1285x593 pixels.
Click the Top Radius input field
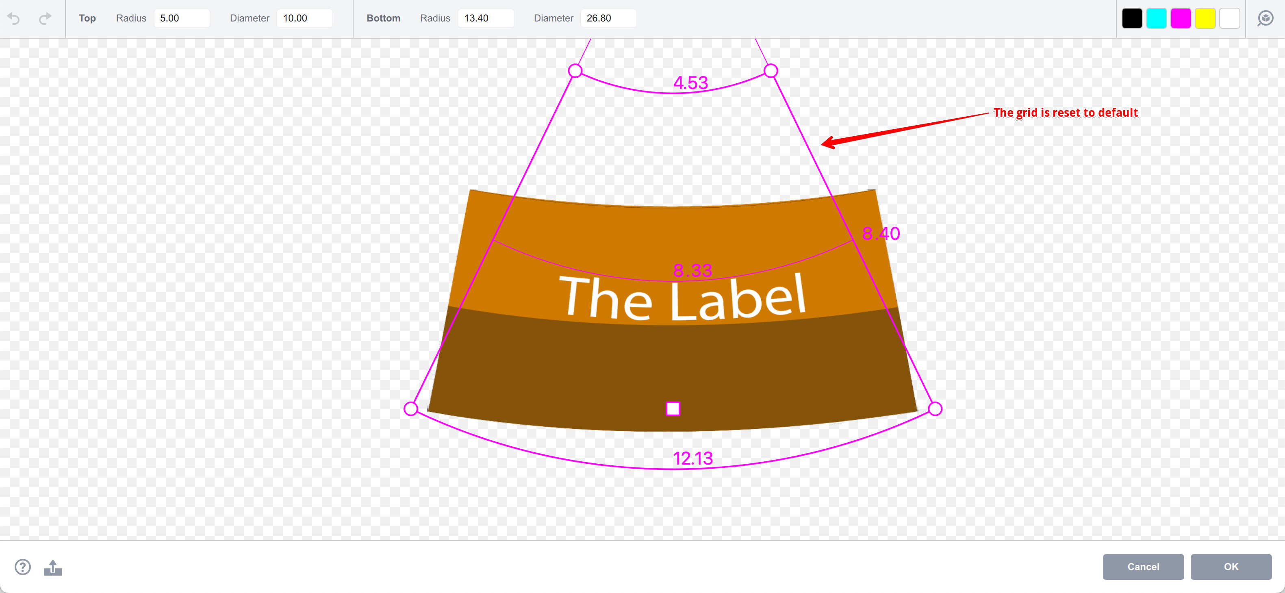[182, 18]
